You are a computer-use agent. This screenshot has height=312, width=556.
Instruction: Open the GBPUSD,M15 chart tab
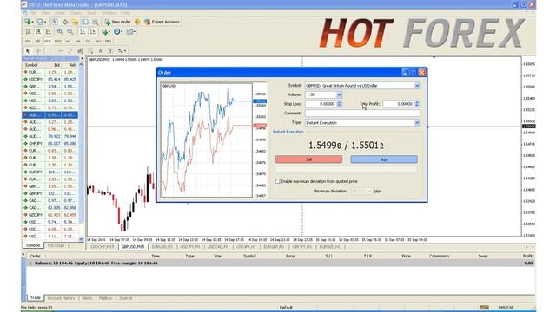pos(133,247)
